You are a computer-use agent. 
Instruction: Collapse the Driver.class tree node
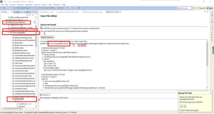pyautogui.click(x=11, y=99)
